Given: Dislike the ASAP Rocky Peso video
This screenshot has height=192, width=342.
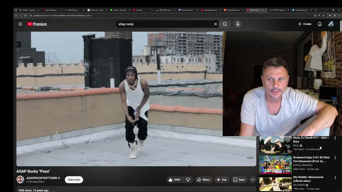Looking at the screenshot, I should pos(188,180).
